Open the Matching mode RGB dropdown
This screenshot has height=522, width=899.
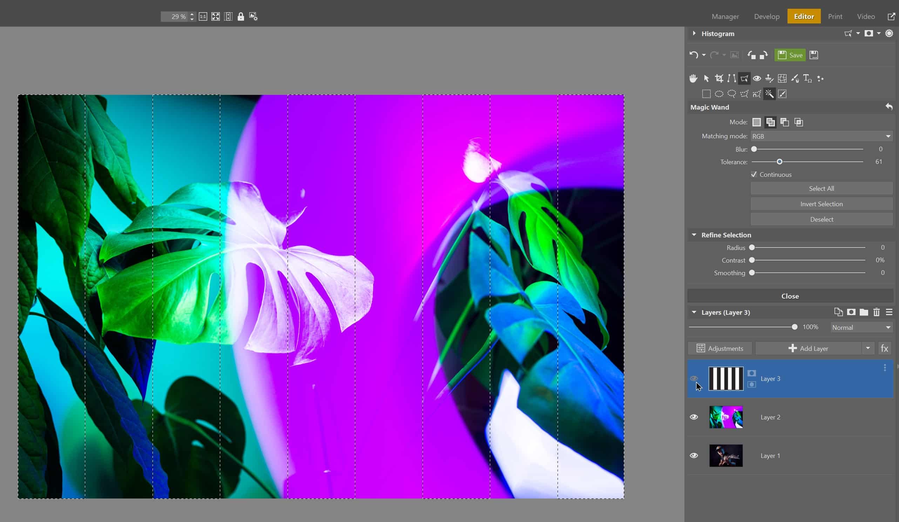[822, 136]
